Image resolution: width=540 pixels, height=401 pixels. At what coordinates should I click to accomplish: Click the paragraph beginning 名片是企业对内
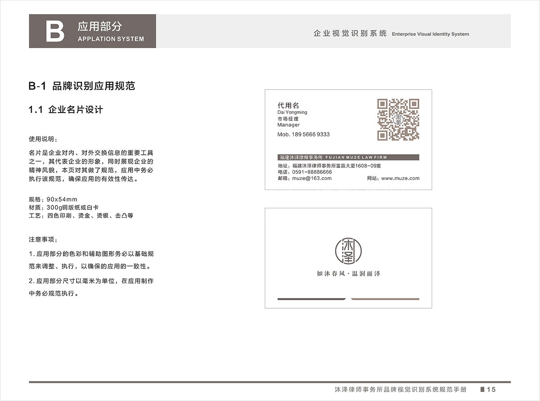(91, 166)
